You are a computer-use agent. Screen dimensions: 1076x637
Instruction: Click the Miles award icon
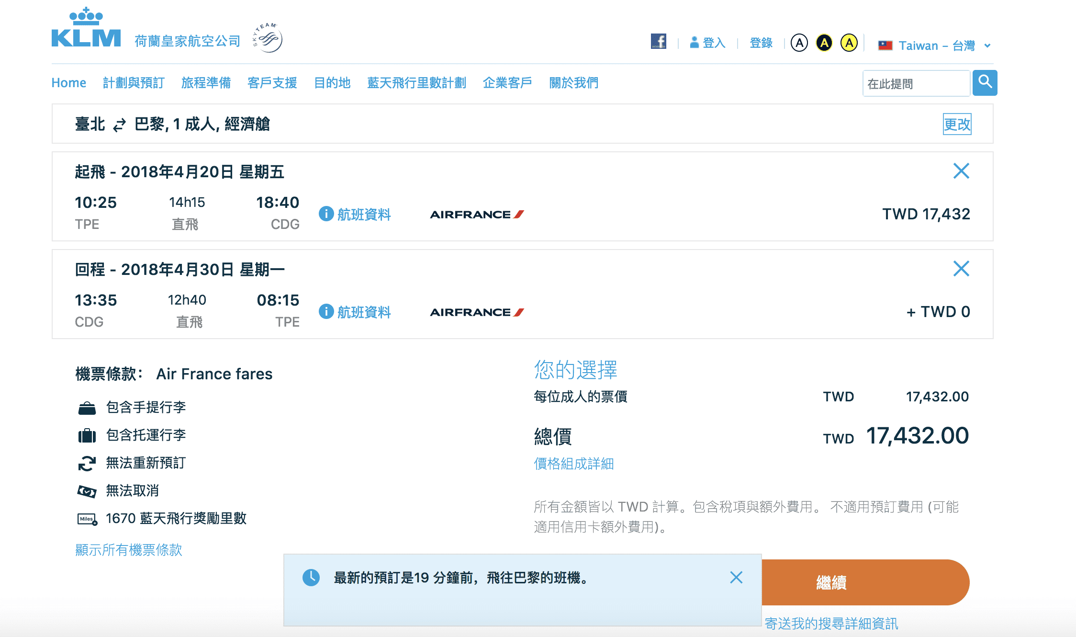88,519
